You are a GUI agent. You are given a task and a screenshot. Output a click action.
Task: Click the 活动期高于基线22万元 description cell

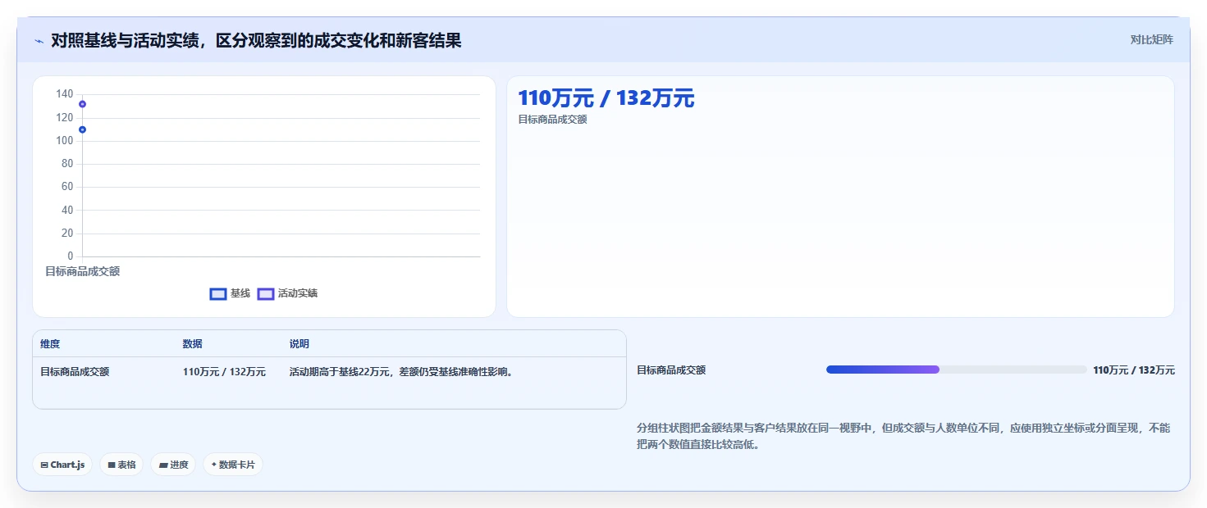coord(402,372)
